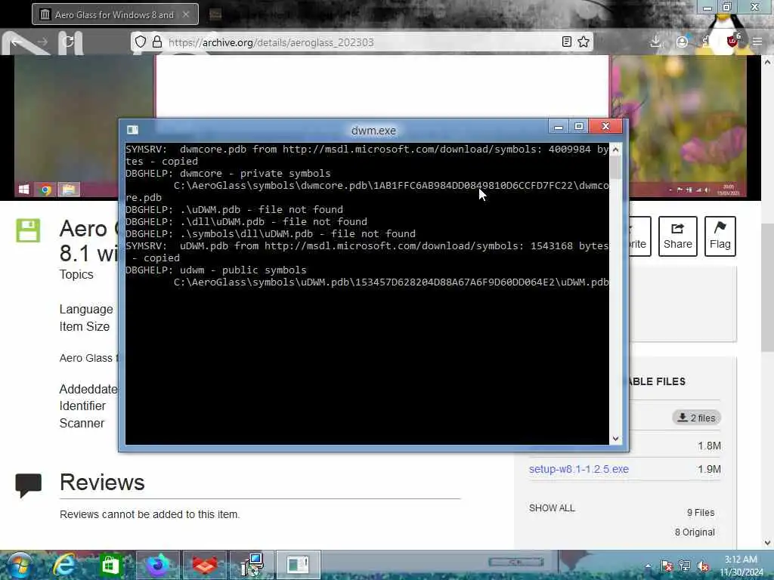Click 'Reviews cannot be added' text
774x580 pixels.
[150, 514]
